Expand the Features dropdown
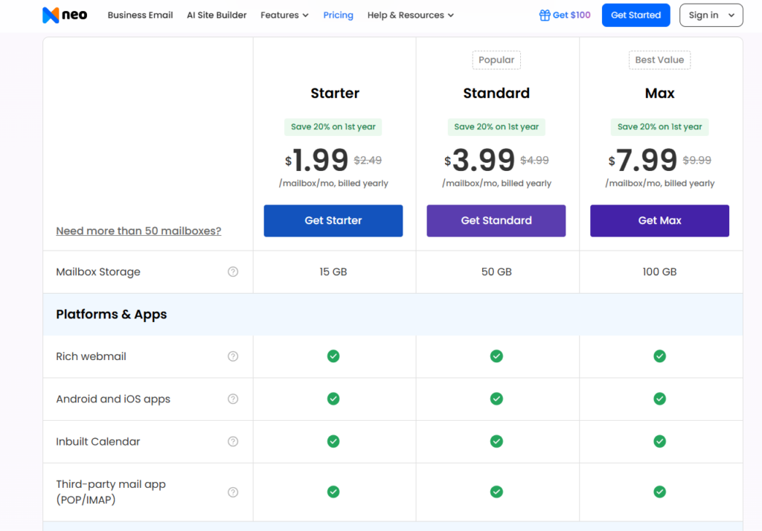The height and width of the screenshot is (531, 762). (284, 14)
